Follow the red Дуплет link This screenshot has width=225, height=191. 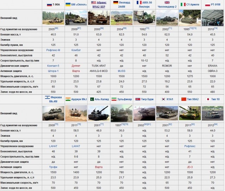[x=76, y=66]
